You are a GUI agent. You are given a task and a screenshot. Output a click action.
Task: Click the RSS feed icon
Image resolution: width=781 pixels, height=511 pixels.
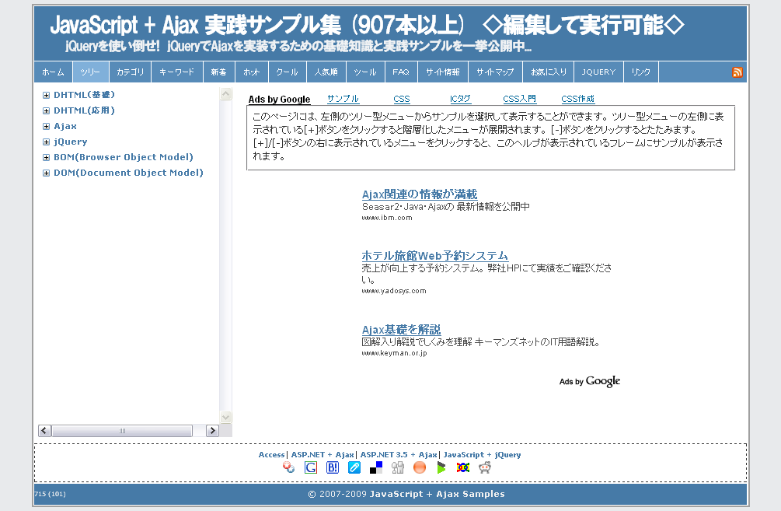coord(737,72)
